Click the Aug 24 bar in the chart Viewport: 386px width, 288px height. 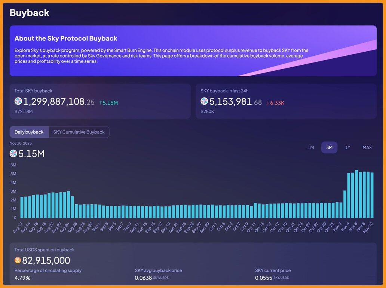point(68,204)
